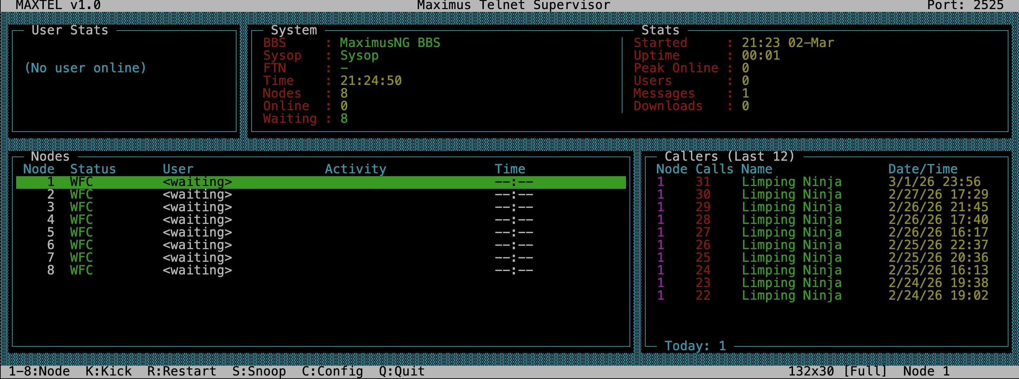
Task: Click caller entry dated 2/24/26 19:38
Action: pos(822,283)
